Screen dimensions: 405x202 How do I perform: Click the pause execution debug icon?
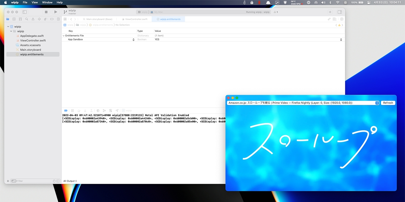click(x=72, y=110)
